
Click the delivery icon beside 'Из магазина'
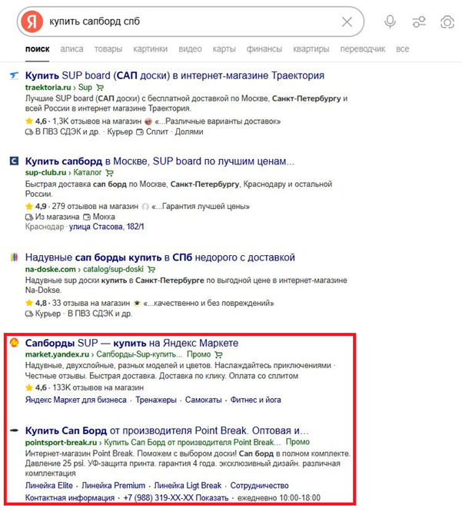[x=29, y=217]
